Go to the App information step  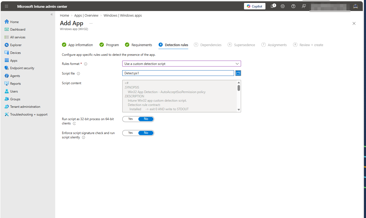pyautogui.click(x=77, y=45)
